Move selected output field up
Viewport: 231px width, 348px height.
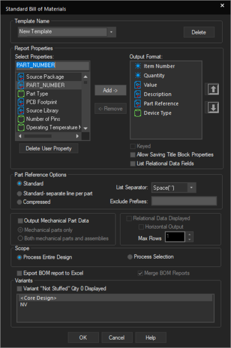click(x=213, y=89)
